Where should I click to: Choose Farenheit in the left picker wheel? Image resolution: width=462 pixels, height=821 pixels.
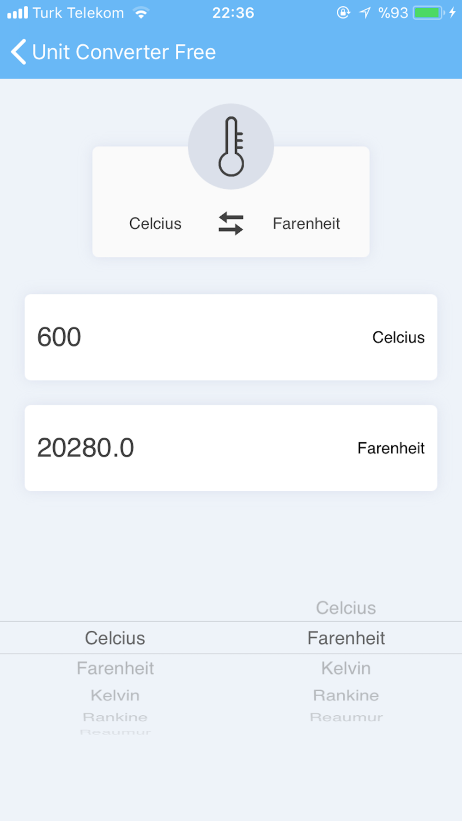[115, 668]
